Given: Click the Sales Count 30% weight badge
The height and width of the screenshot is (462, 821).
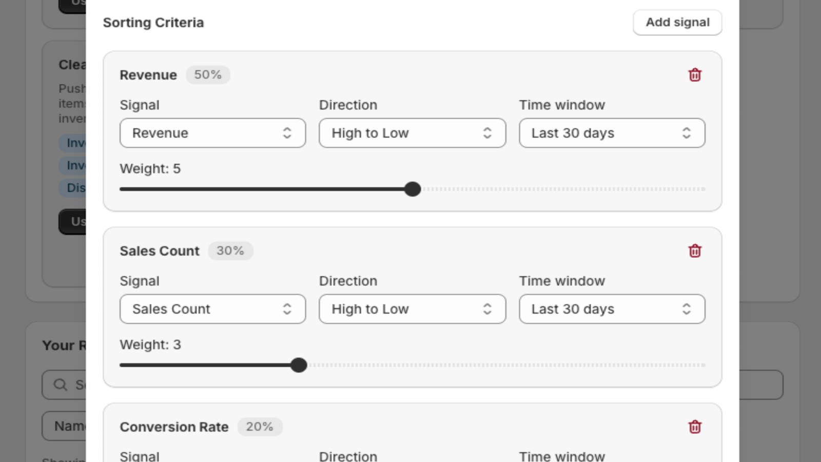Looking at the screenshot, I should [x=230, y=251].
